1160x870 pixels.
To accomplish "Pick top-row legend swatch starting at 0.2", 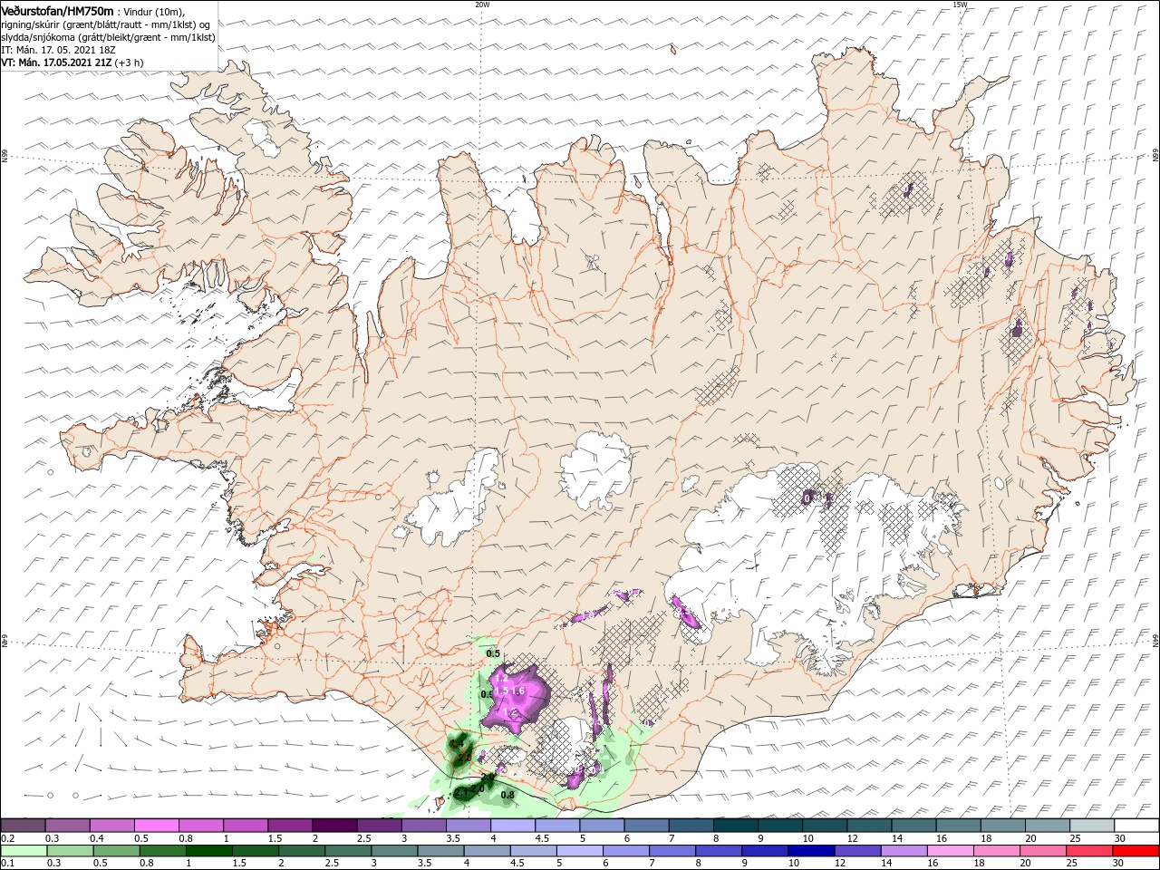I will pyautogui.click(x=23, y=825).
